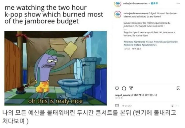Open the #schweiz hashtag
The width and height of the screenshot is (185, 128).
[x=129, y=45]
